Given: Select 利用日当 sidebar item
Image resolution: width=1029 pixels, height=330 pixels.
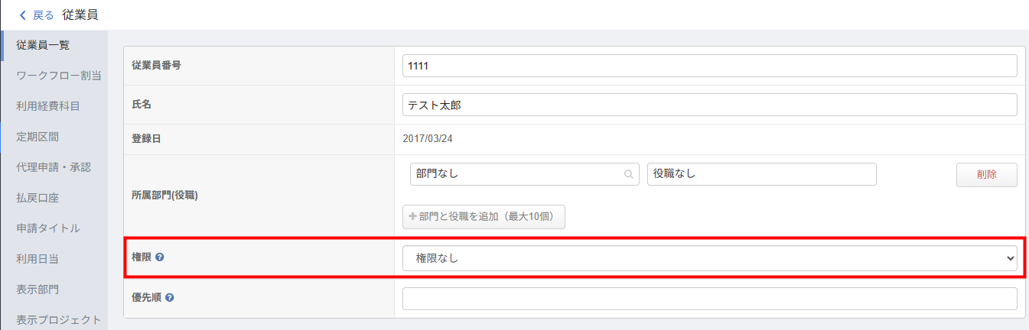Looking at the screenshot, I should (x=37, y=259).
